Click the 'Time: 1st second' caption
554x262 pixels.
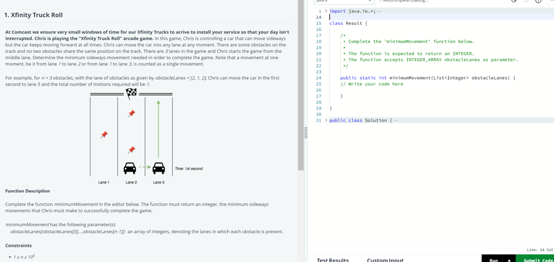[189, 169]
